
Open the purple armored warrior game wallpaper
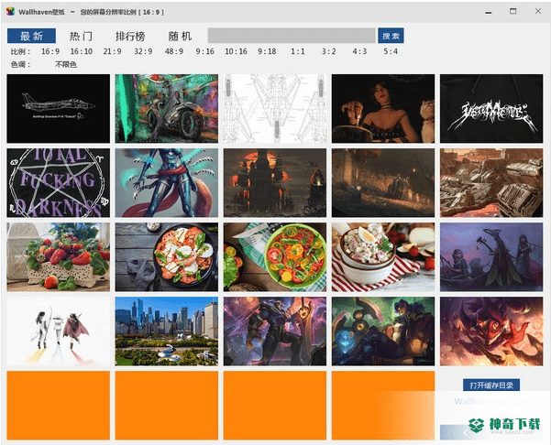(x=275, y=331)
